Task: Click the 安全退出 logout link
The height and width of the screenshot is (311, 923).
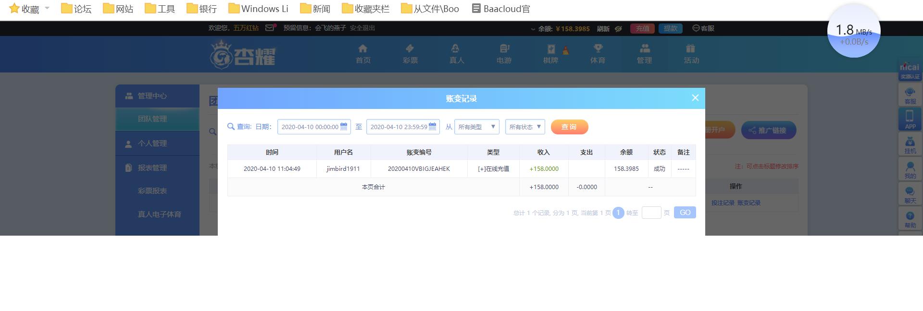Action: 362,28
